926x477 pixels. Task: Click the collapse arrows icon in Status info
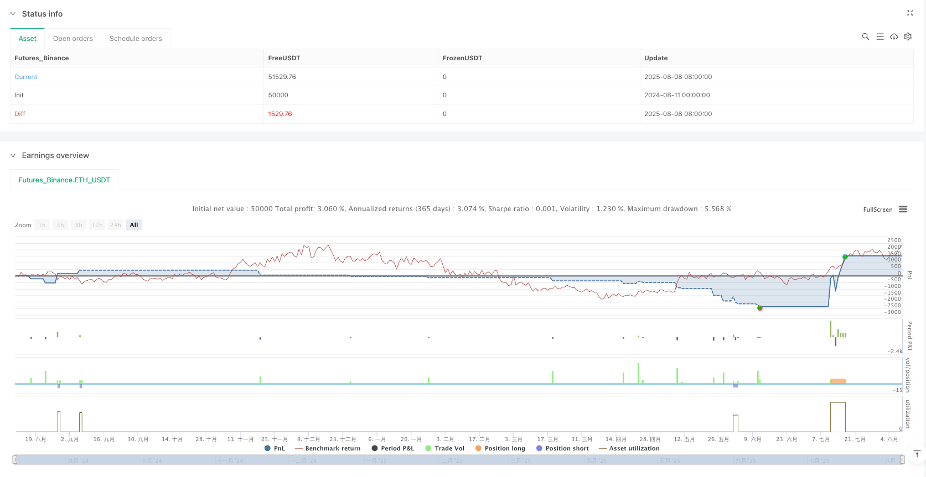tap(909, 13)
